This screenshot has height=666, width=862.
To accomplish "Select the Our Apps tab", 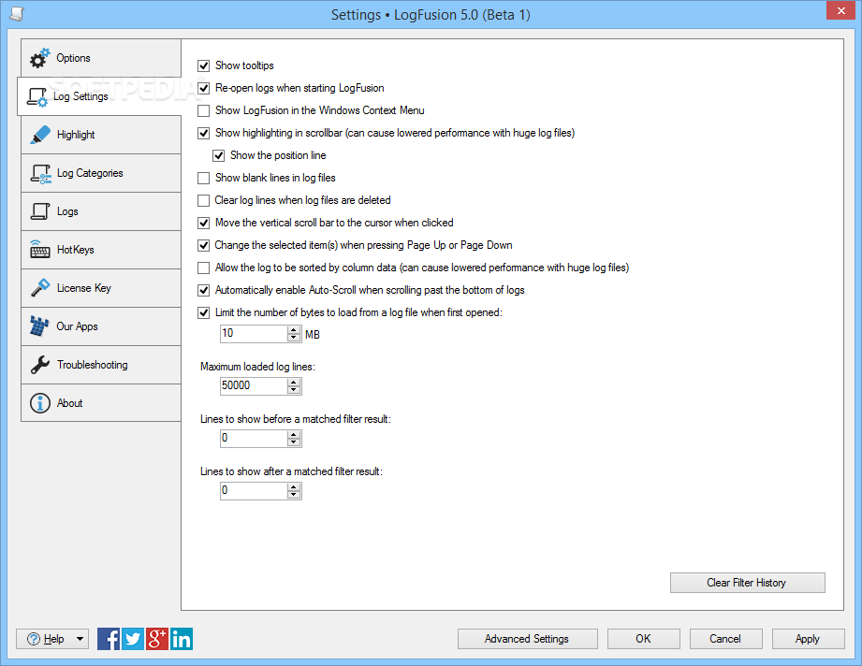I will tap(101, 326).
